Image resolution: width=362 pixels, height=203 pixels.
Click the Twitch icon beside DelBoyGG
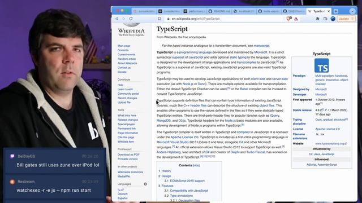point(12,156)
